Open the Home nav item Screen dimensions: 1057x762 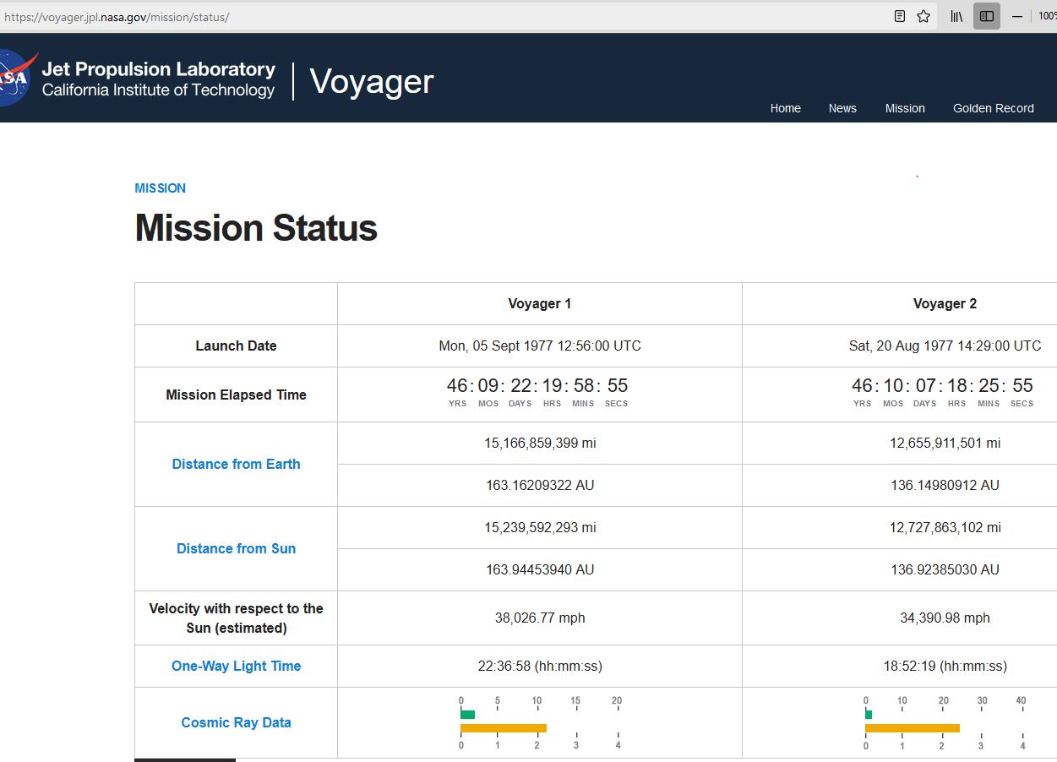click(x=785, y=108)
